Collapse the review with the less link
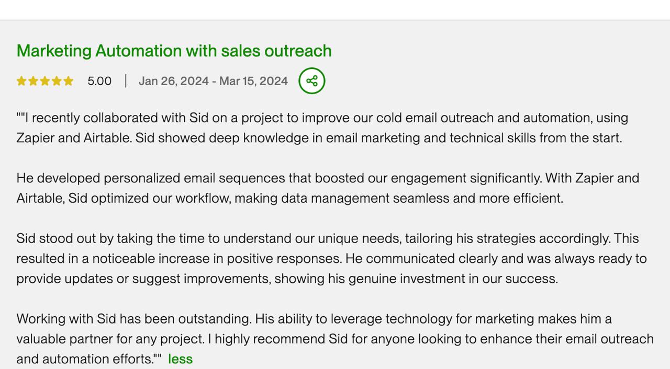 pyautogui.click(x=181, y=359)
